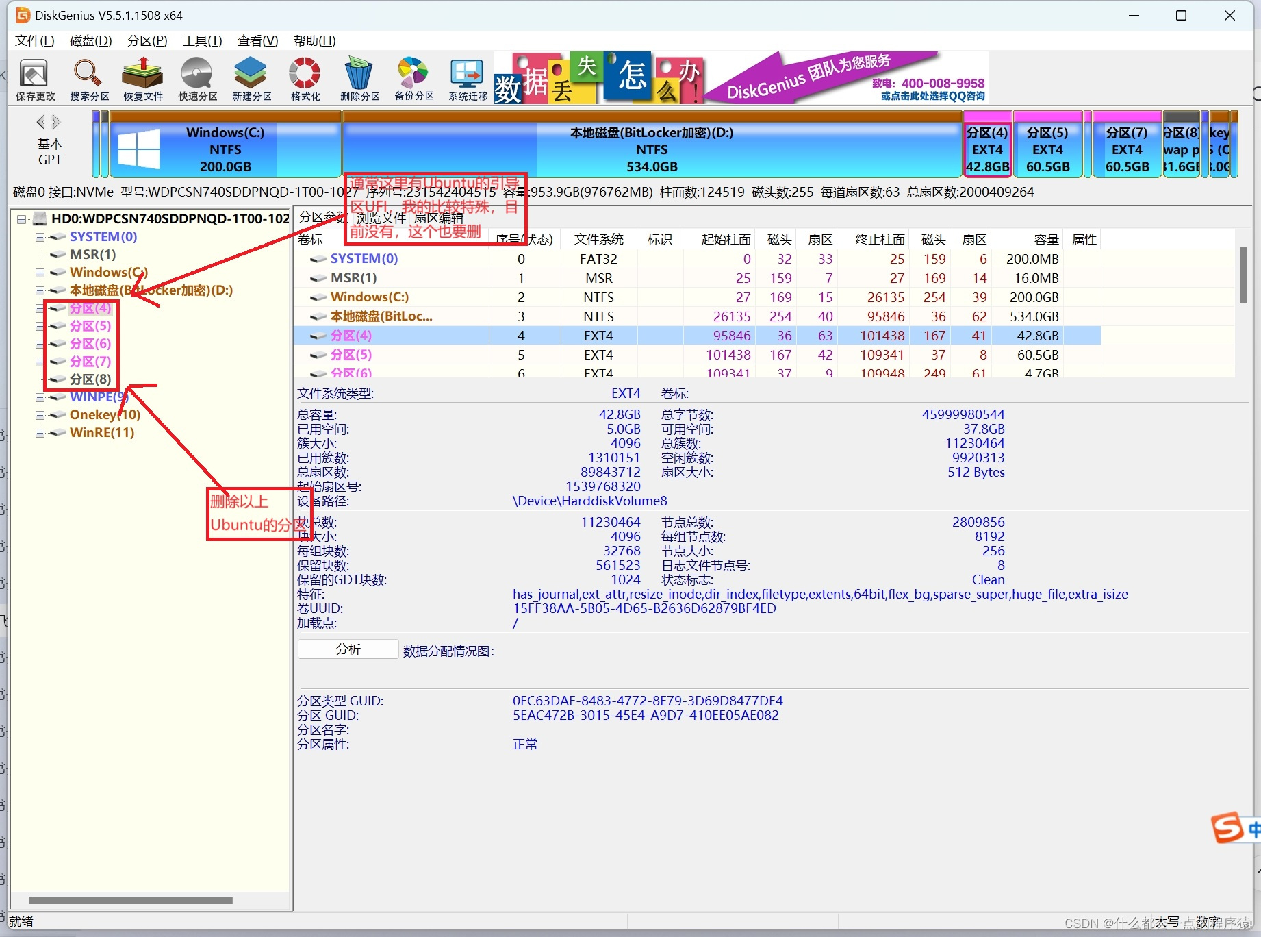
Task: Click the Sogou input method icon
Action: pos(1228,827)
